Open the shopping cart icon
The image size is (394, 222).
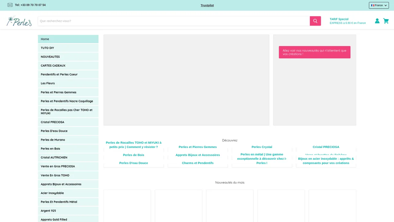386,21
